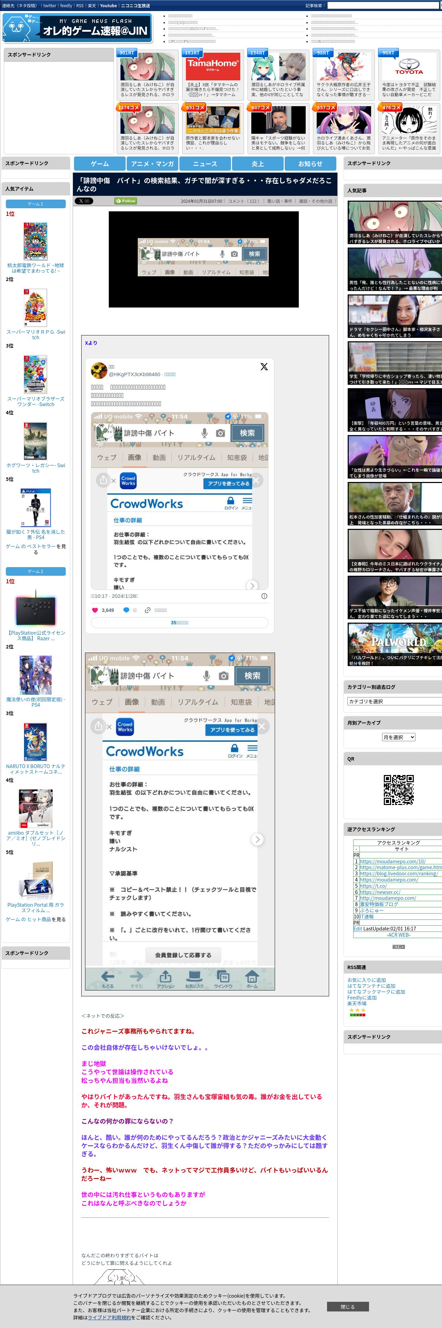Open the 月を選択 monthly archive dropdown

(398, 737)
